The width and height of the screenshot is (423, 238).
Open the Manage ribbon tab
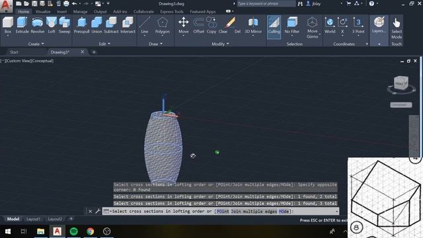pyautogui.click(x=80, y=12)
